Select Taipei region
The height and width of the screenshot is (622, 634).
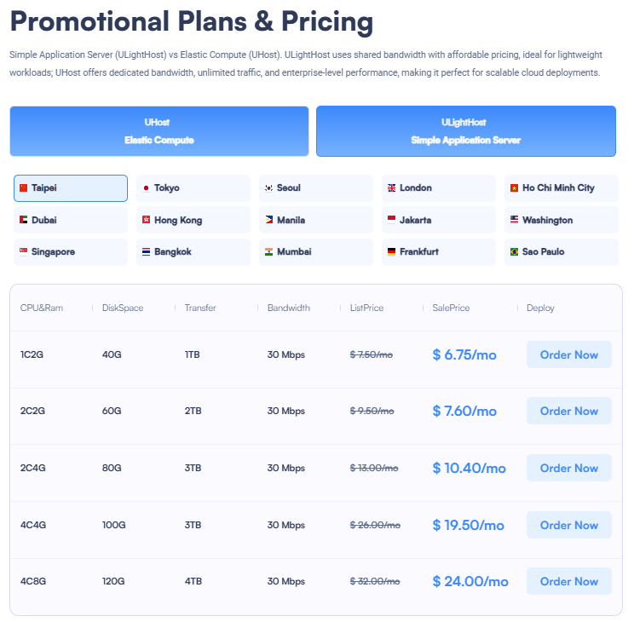coord(71,188)
